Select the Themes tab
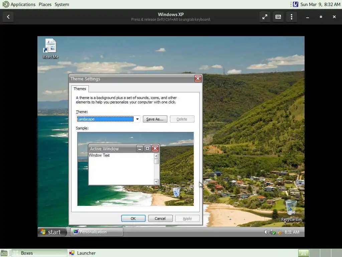This screenshot has height=257, width=342. point(80,89)
